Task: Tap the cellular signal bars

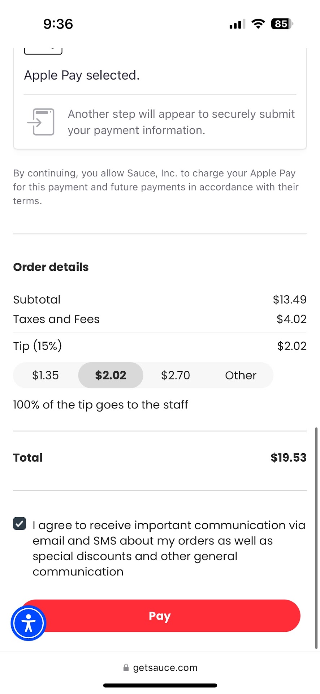Action: click(237, 24)
